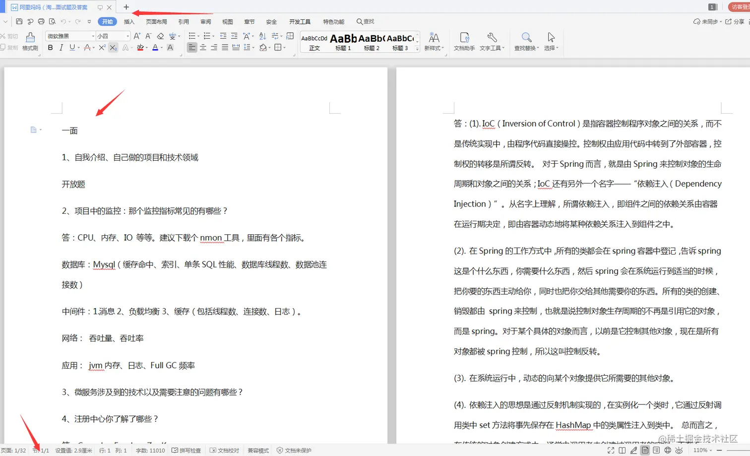Open the 引用 tab
Screen dimensions: 750x456
click(184, 22)
